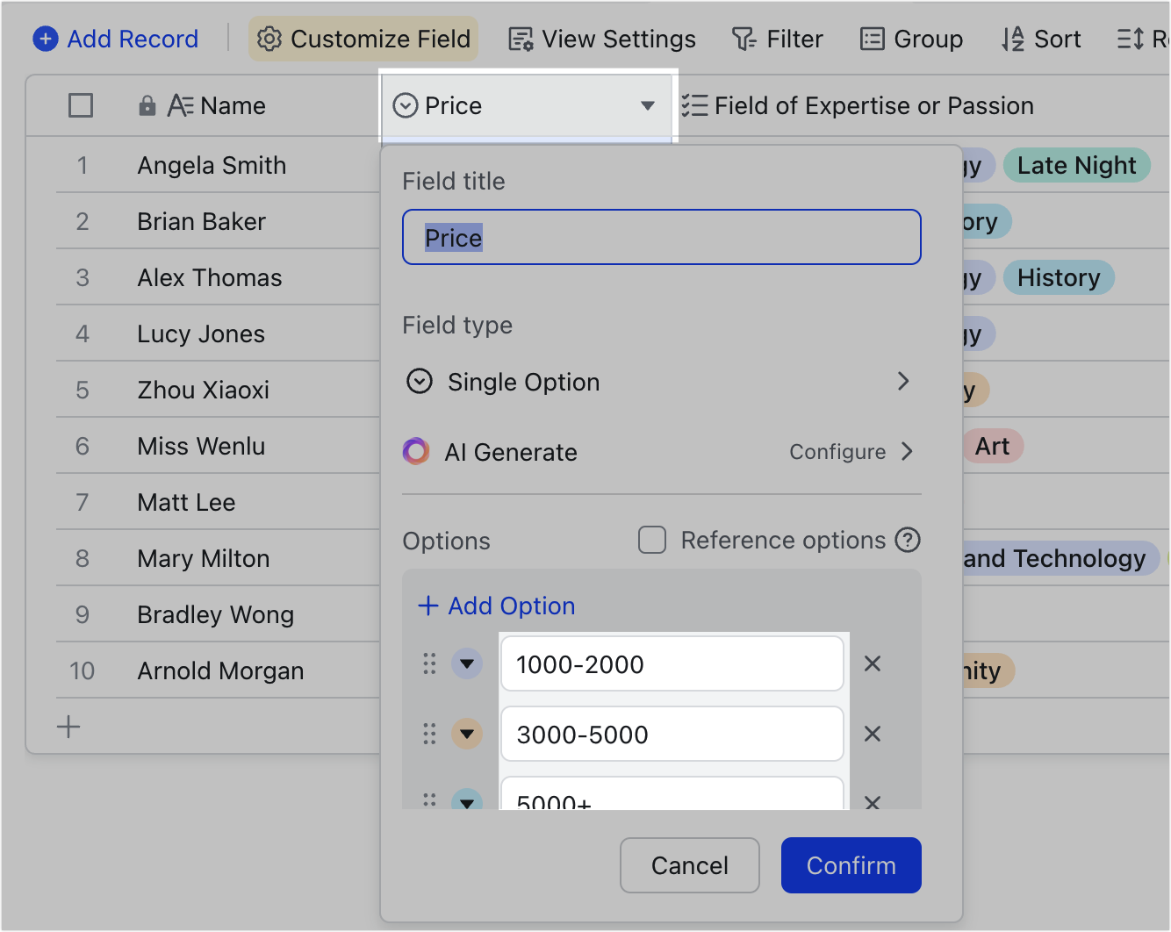The height and width of the screenshot is (932, 1171).
Task: Open the Price column dropdown arrow
Action: (648, 106)
